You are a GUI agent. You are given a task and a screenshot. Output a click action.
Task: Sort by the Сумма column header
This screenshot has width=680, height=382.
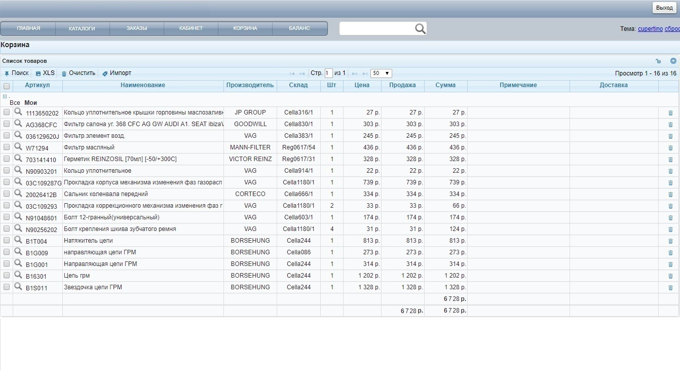point(445,85)
